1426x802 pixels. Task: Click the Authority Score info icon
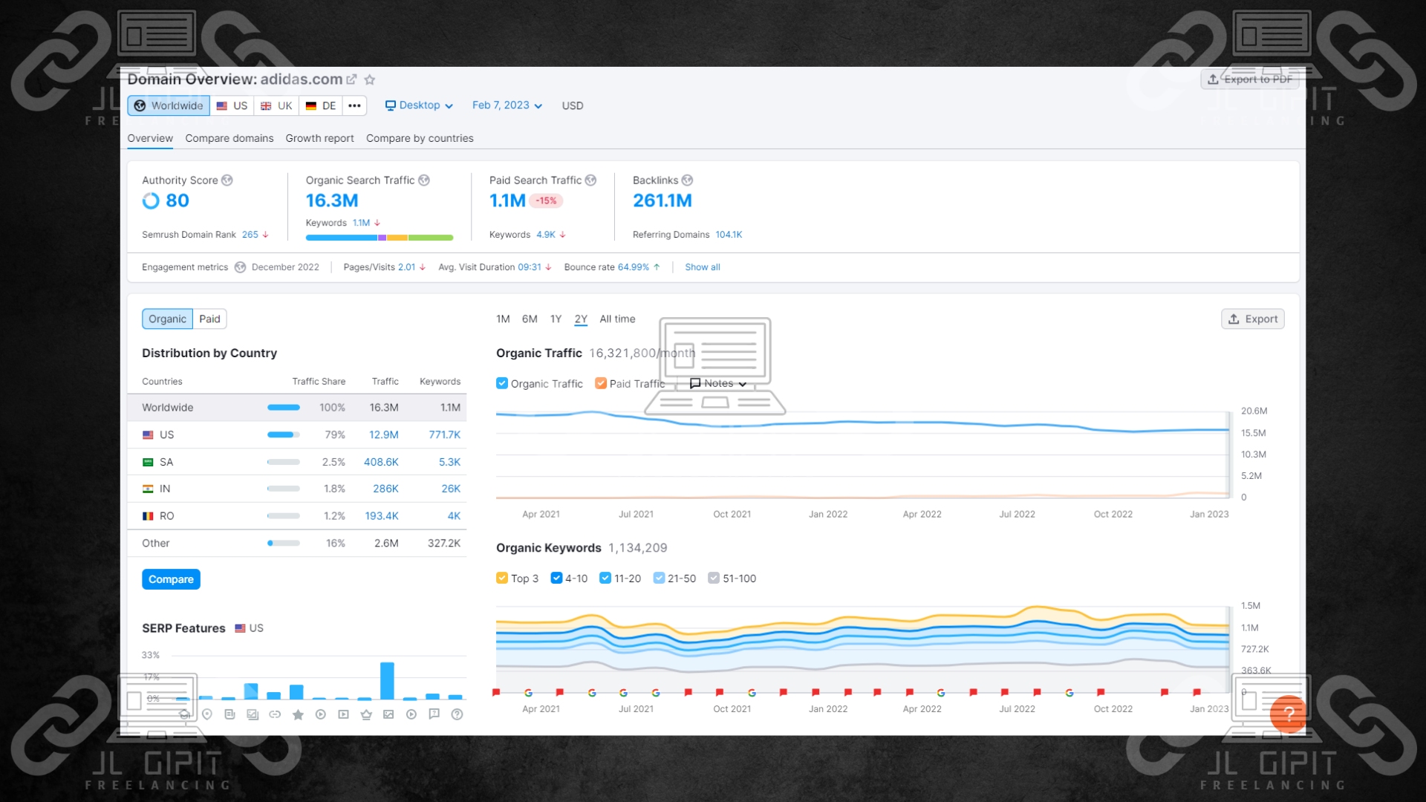227,180
